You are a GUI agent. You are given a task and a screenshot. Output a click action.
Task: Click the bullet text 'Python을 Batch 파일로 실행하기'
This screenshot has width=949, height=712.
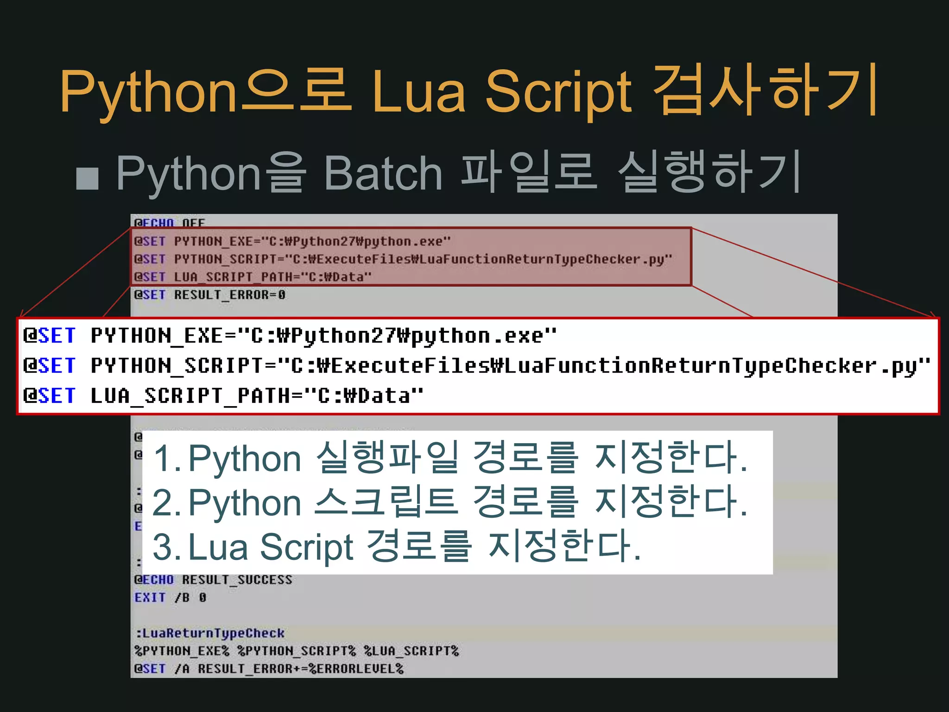pos(459,173)
